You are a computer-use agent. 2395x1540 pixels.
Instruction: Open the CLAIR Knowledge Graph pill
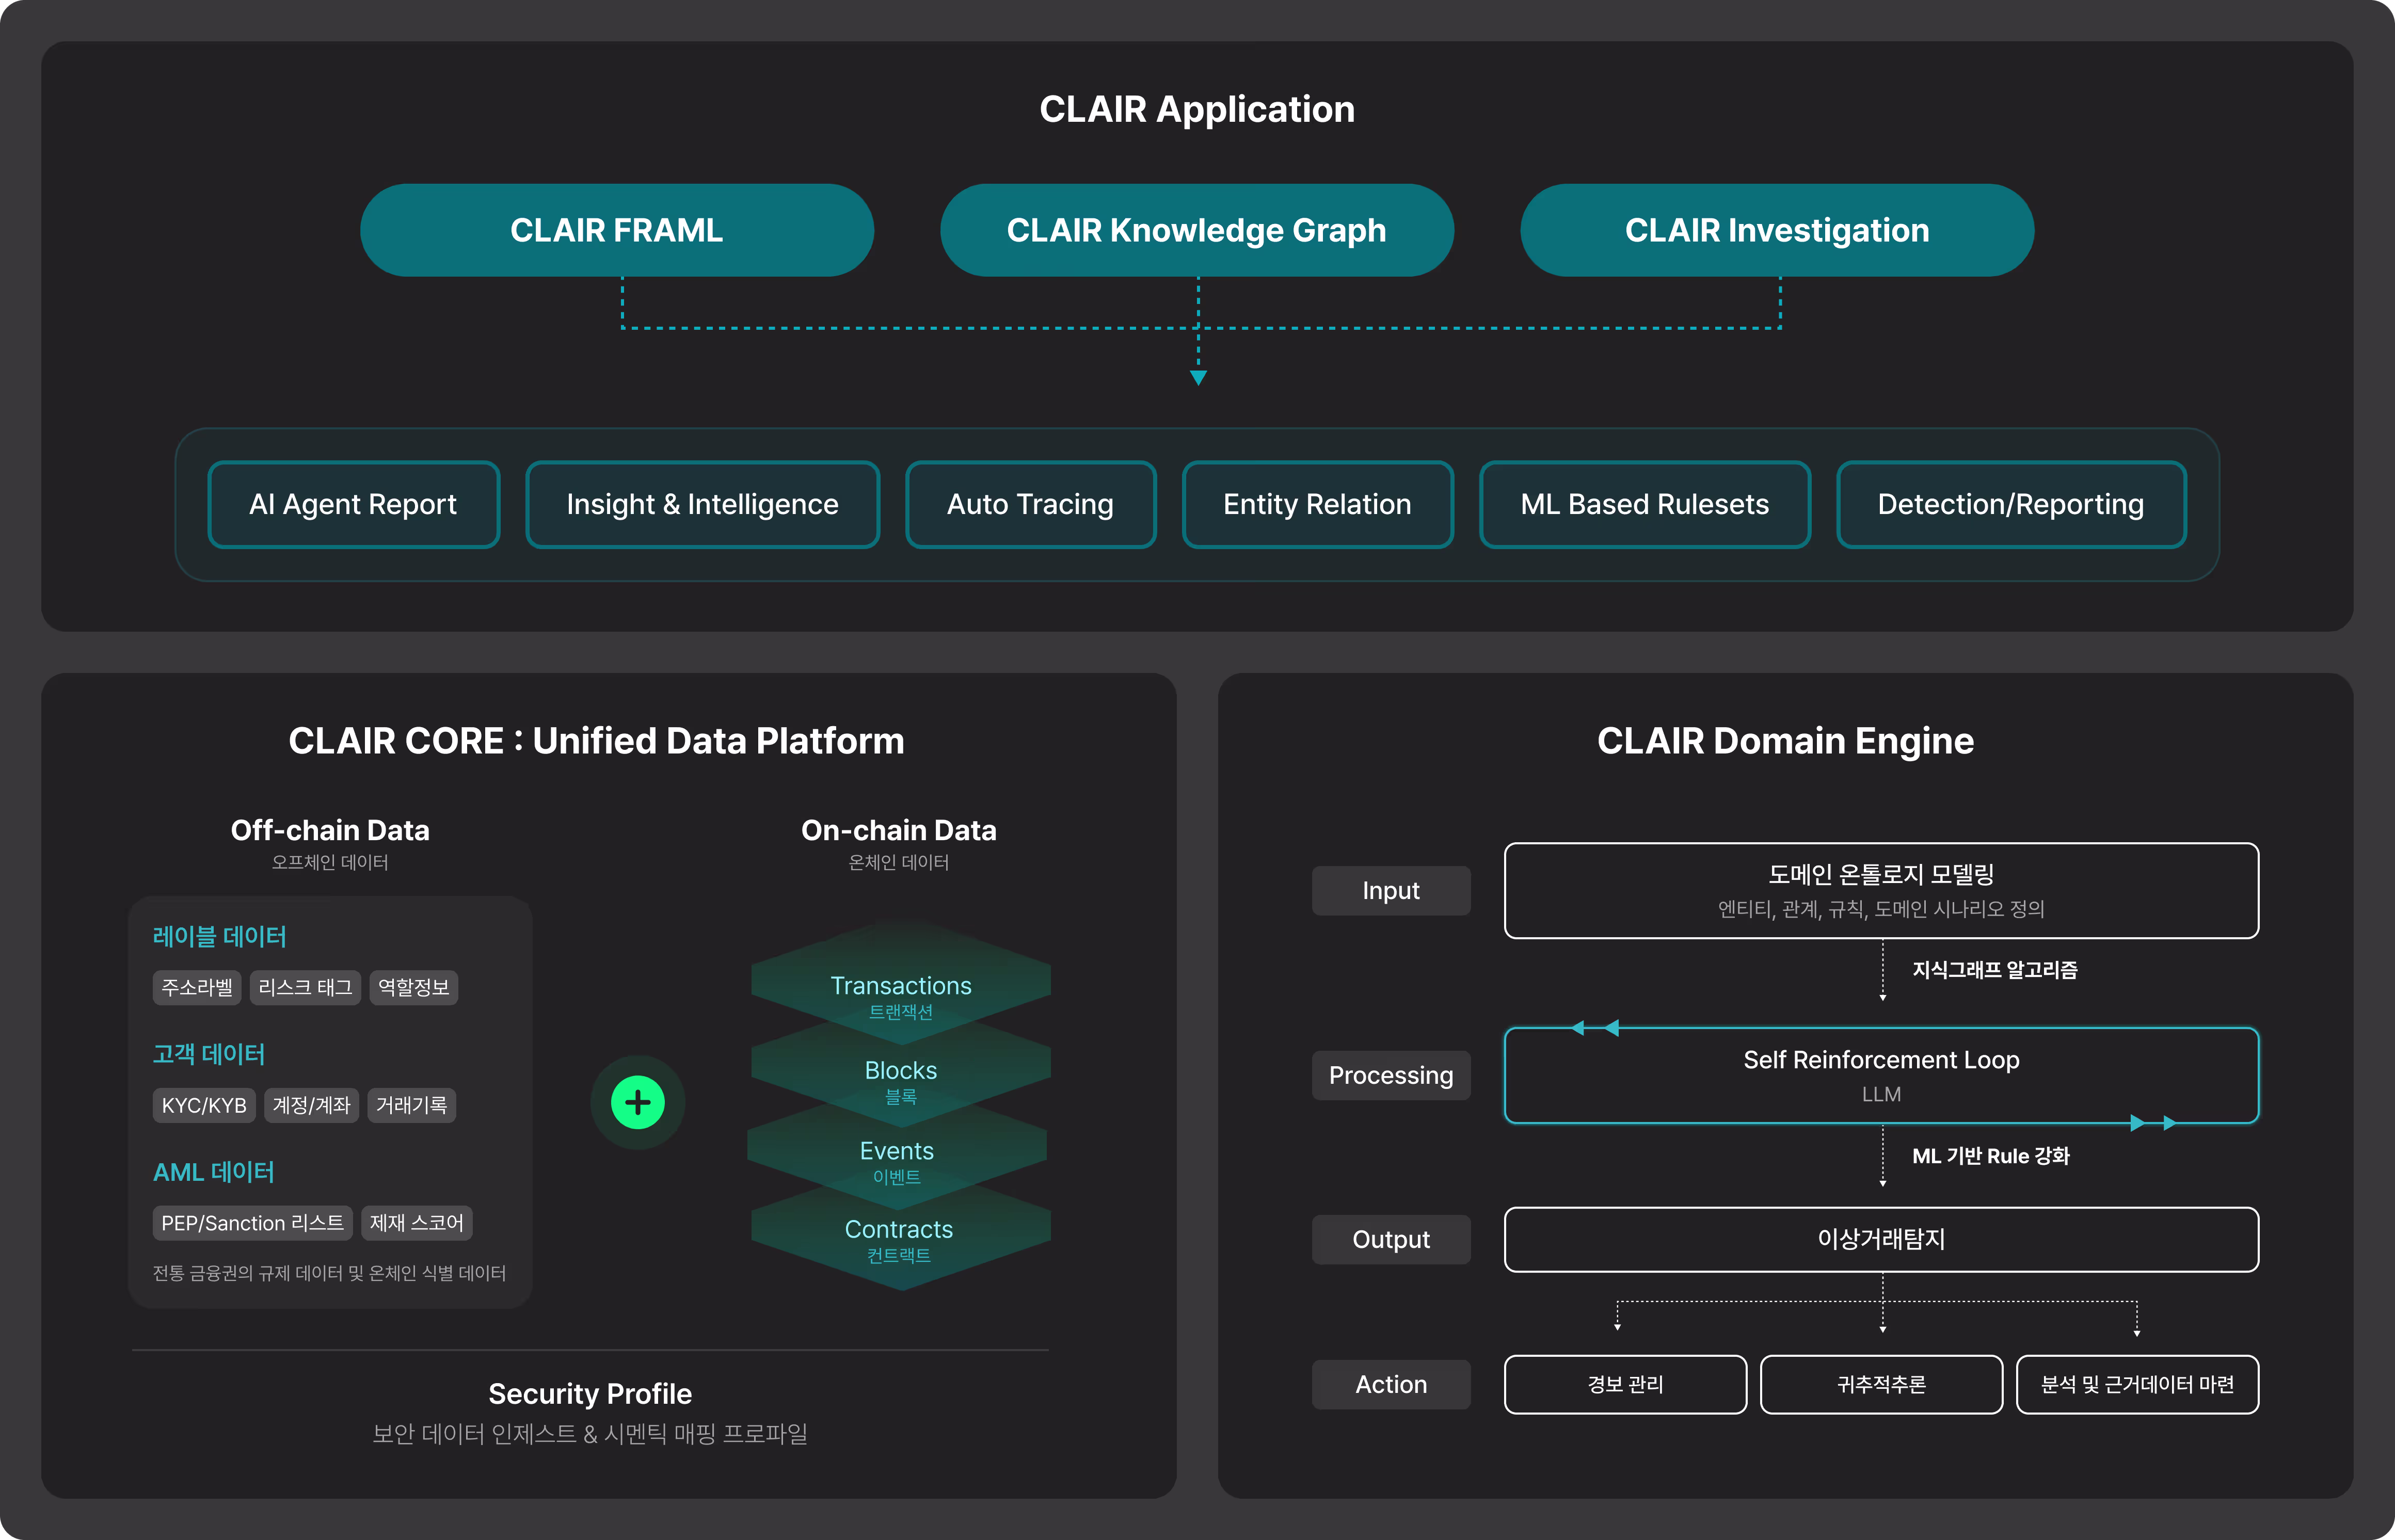click(x=1196, y=230)
